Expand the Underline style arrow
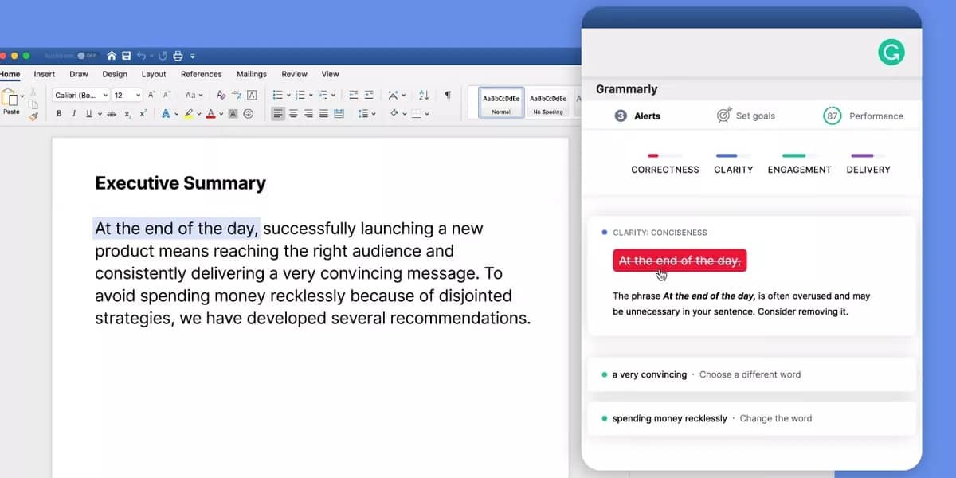The height and width of the screenshot is (478, 956). (x=100, y=114)
